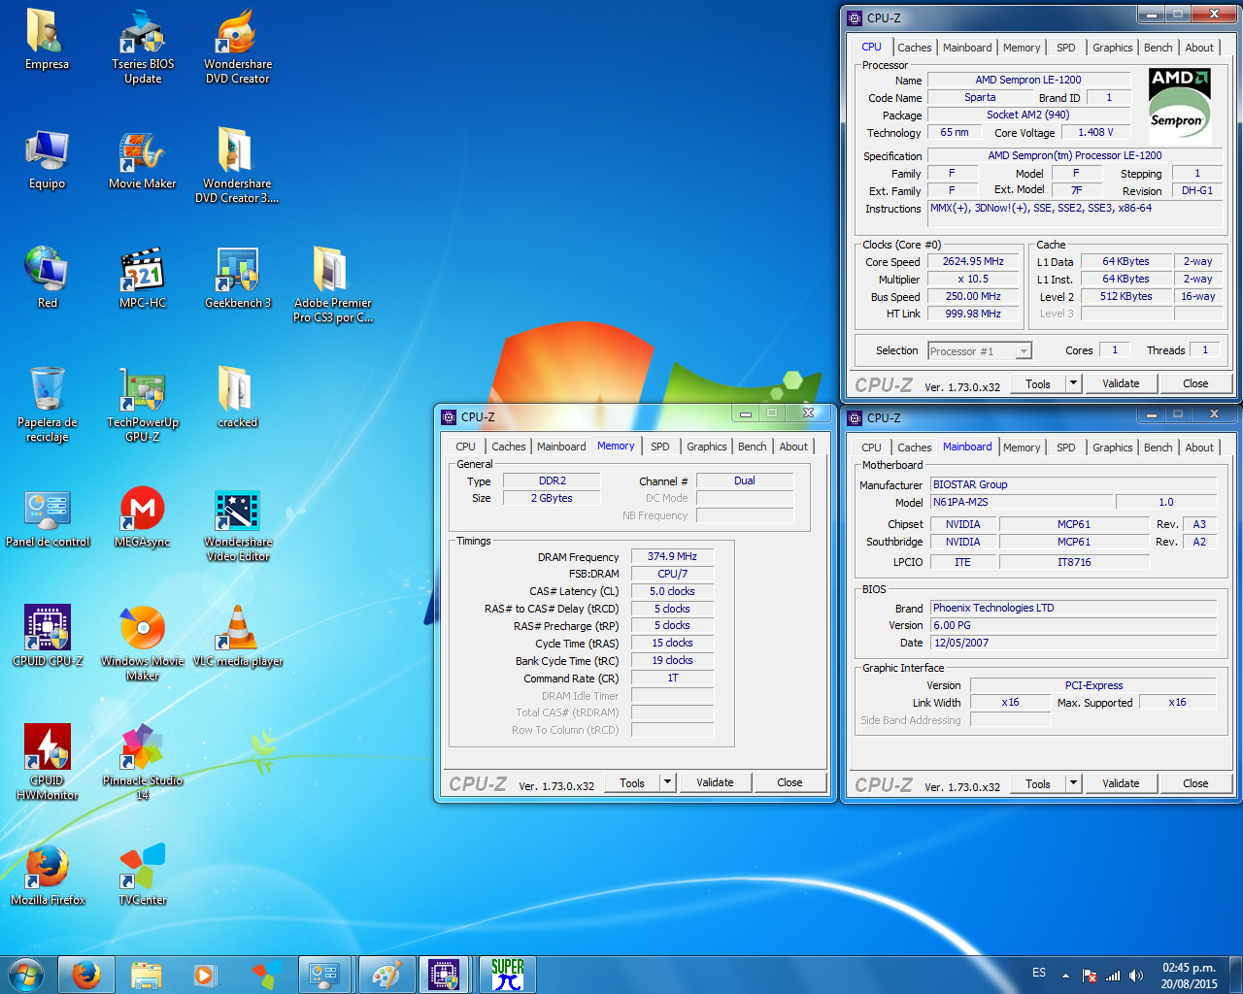Click the Show desktop strip
1243x994 pixels.
[1235, 974]
